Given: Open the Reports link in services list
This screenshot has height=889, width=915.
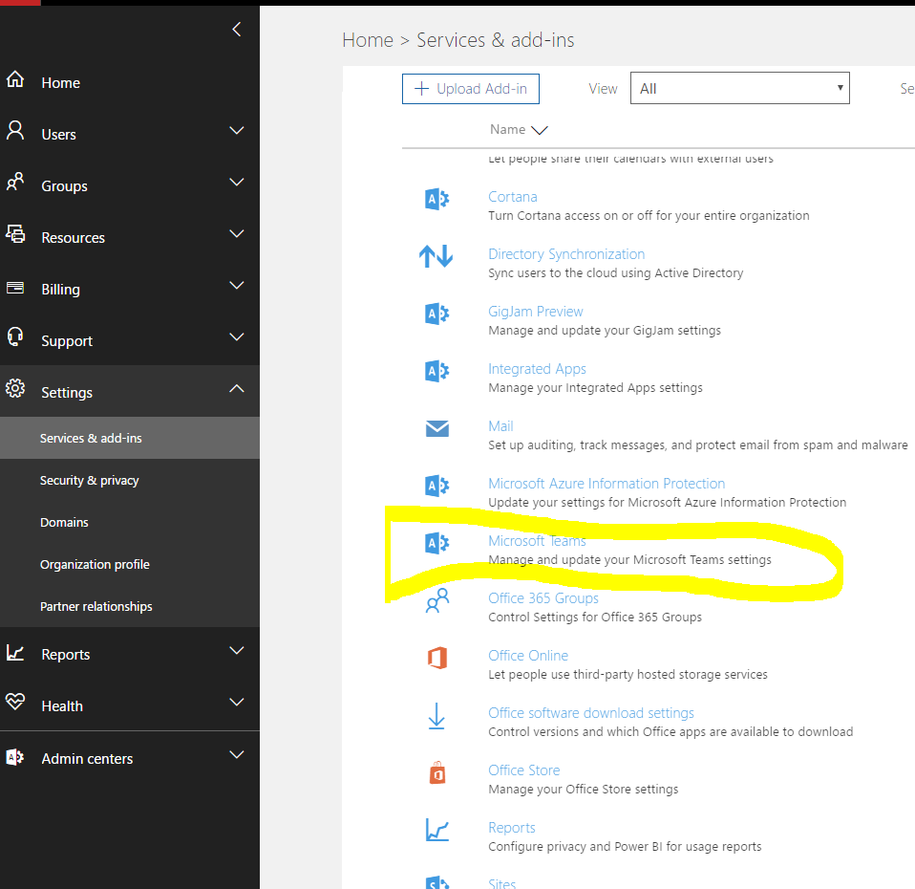Looking at the screenshot, I should click(512, 827).
